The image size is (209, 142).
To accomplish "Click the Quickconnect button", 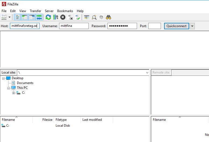I will click(x=176, y=26).
